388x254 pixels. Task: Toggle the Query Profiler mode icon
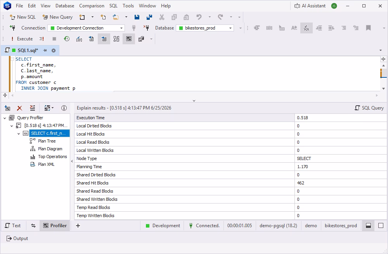[129, 39]
